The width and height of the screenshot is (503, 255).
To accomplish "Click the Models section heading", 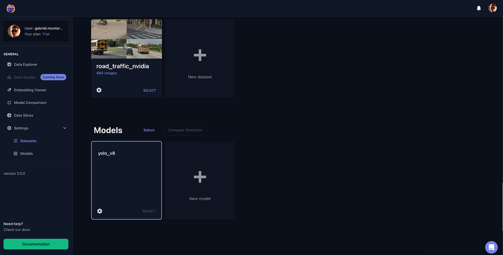I will point(108,130).
